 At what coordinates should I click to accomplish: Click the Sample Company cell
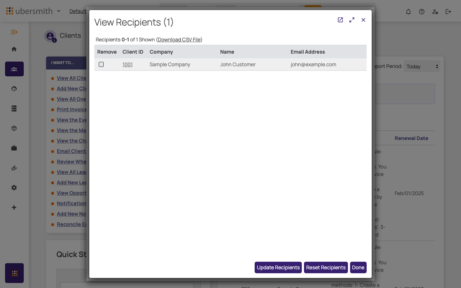tap(170, 64)
